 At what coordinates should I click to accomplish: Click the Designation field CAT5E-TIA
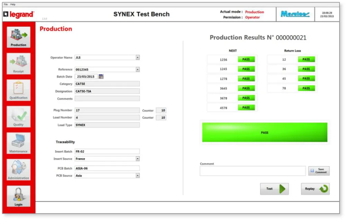(107, 91)
